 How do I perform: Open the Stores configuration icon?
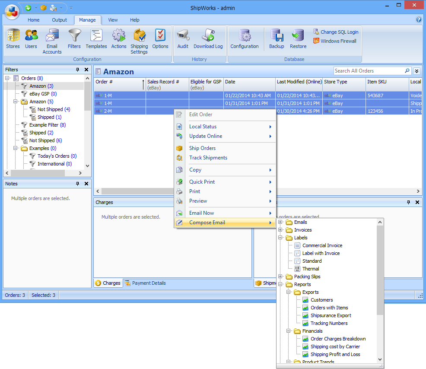tap(13, 39)
